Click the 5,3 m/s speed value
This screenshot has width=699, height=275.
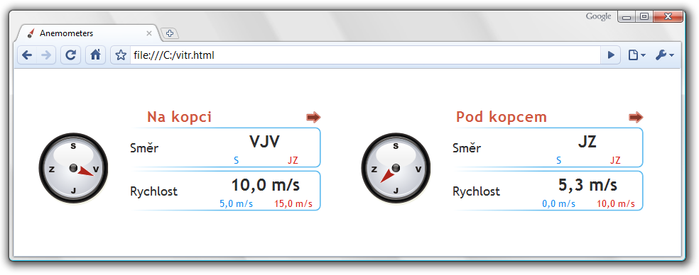pyautogui.click(x=587, y=185)
